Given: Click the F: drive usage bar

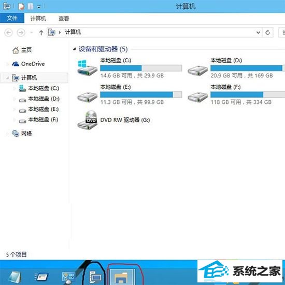Looking at the screenshot, I should (x=248, y=94).
